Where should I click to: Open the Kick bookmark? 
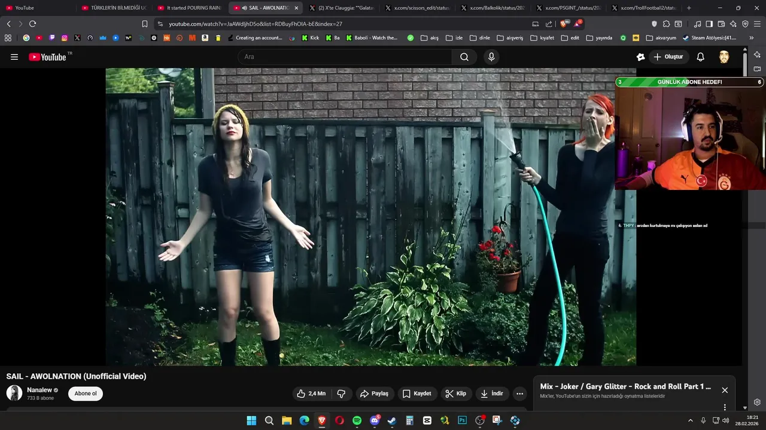click(311, 38)
